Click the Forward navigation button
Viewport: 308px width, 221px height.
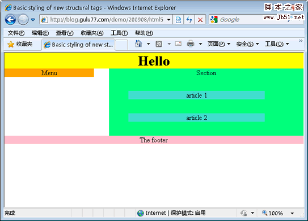(23, 20)
